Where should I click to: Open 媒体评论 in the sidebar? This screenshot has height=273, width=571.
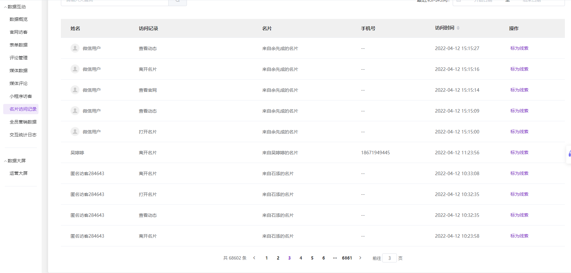[x=19, y=83]
